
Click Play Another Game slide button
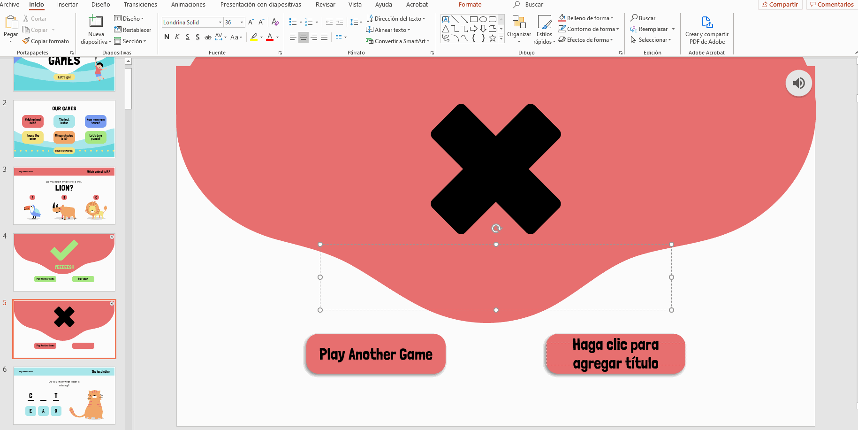[375, 354]
